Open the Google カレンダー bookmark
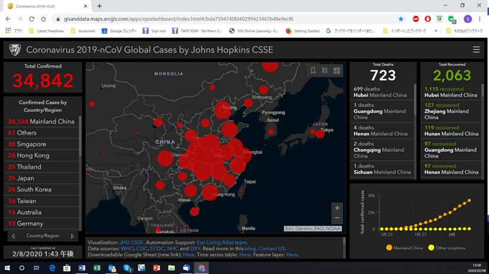Image resolution: width=489 pixels, height=274 pixels. coord(119,31)
